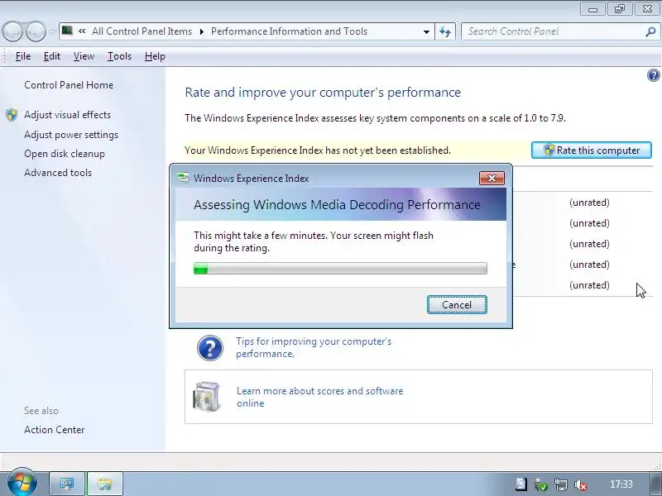The width and height of the screenshot is (662, 496).
Task: Click the Windows Experience Index dialog title icon
Action: (184, 178)
